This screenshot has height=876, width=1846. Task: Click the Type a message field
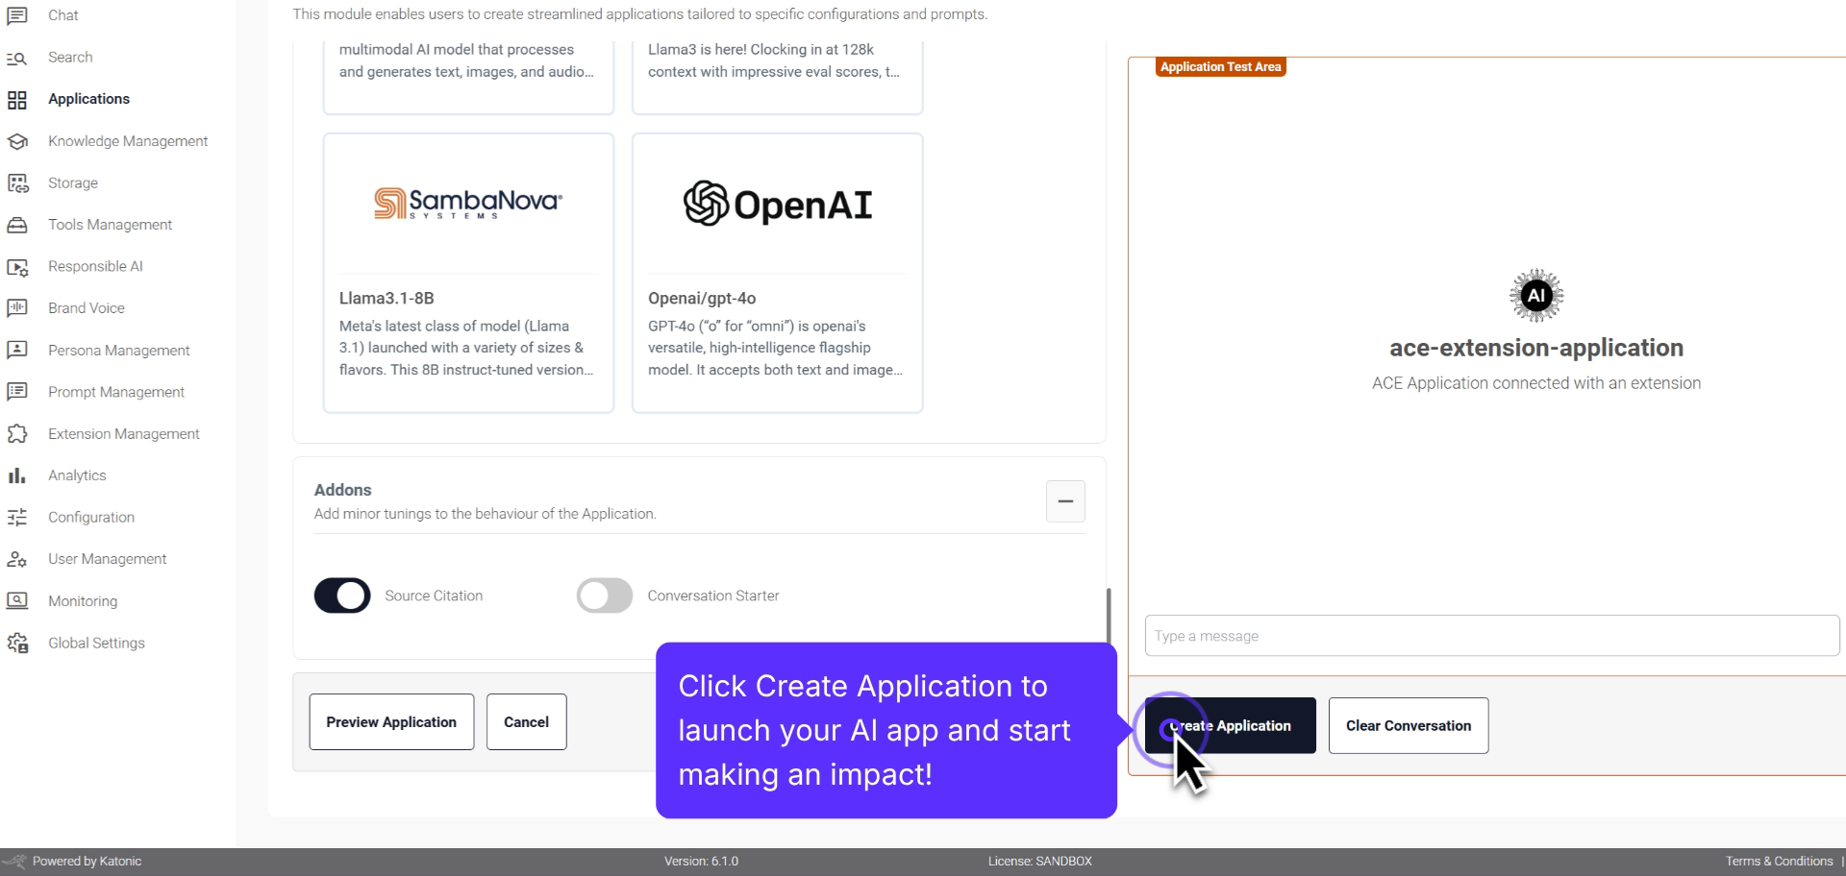[1489, 635]
